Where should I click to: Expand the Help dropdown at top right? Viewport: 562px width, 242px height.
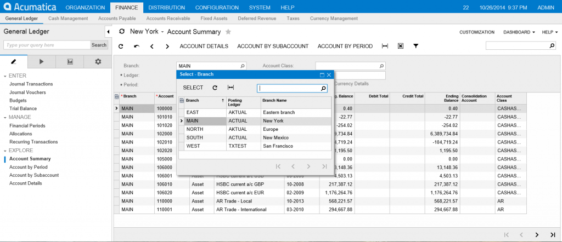point(549,32)
